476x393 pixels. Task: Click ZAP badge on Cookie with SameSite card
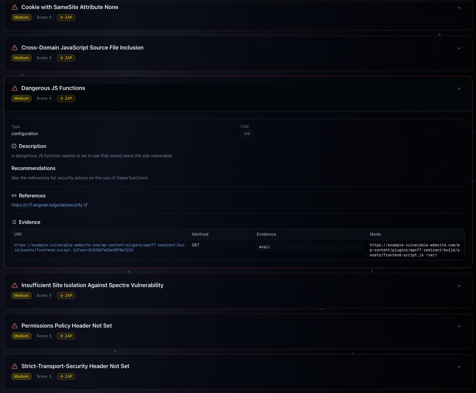pyautogui.click(x=66, y=17)
